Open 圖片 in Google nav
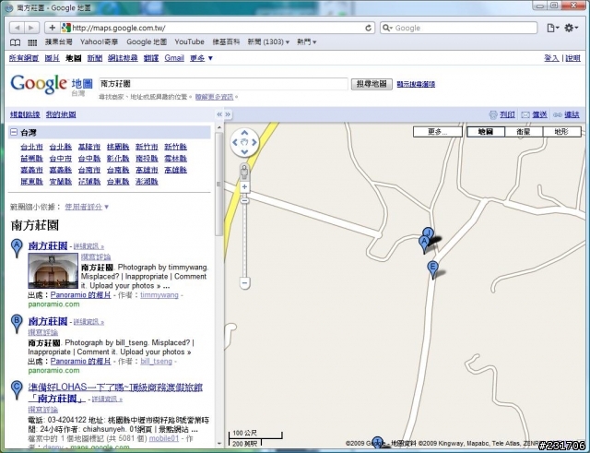Screen dimensions: 590x453 tap(52, 58)
